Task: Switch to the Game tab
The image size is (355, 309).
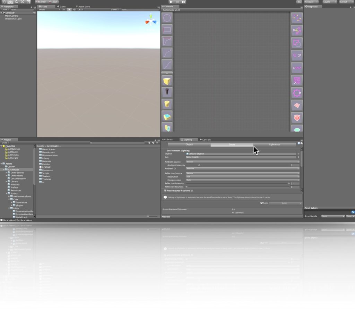Action: 61,7
